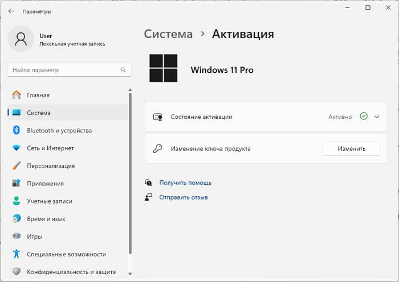This screenshot has width=399, height=282.
Task: Click the Windows 11 Pro text
Action: (x=222, y=70)
